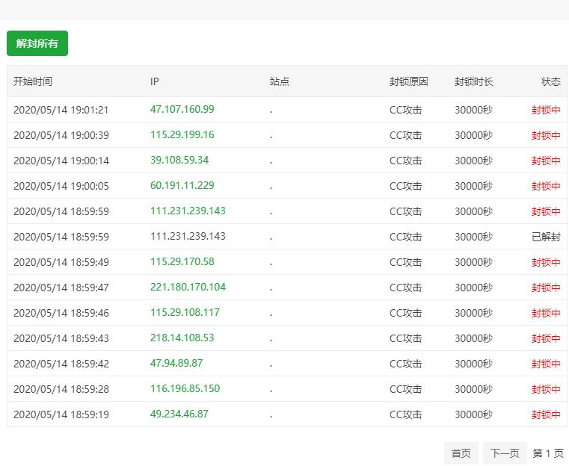Screen dimensions: 569x466
Task: Click timestamp 2020/05/14 18:59:49
Action: [x=61, y=262]
